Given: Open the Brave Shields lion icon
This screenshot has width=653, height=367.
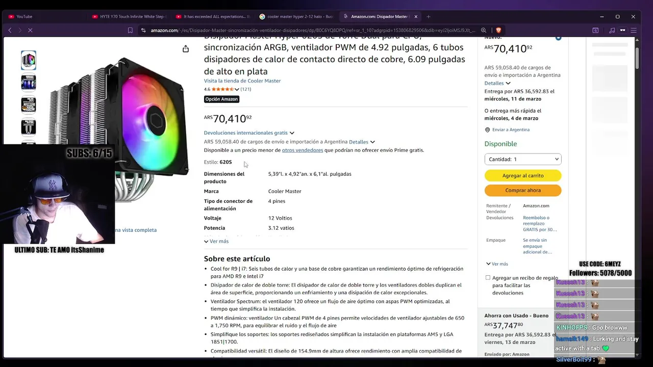Looking at the screenshot, I should [498, 31].
